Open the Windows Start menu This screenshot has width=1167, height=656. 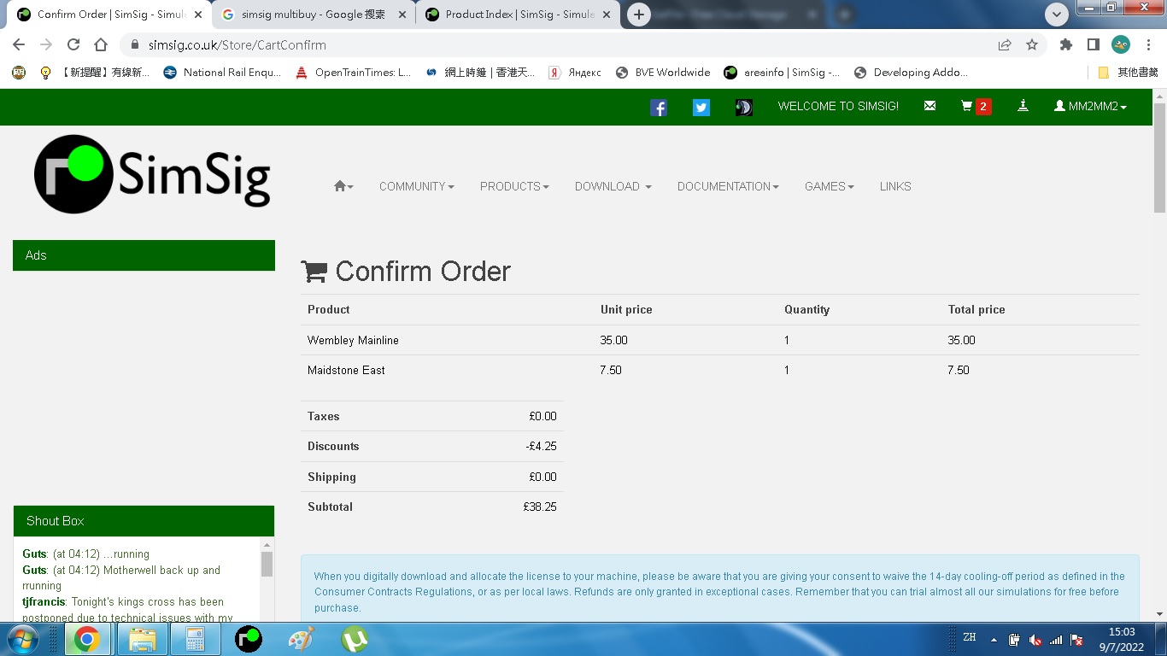point(22,639)
